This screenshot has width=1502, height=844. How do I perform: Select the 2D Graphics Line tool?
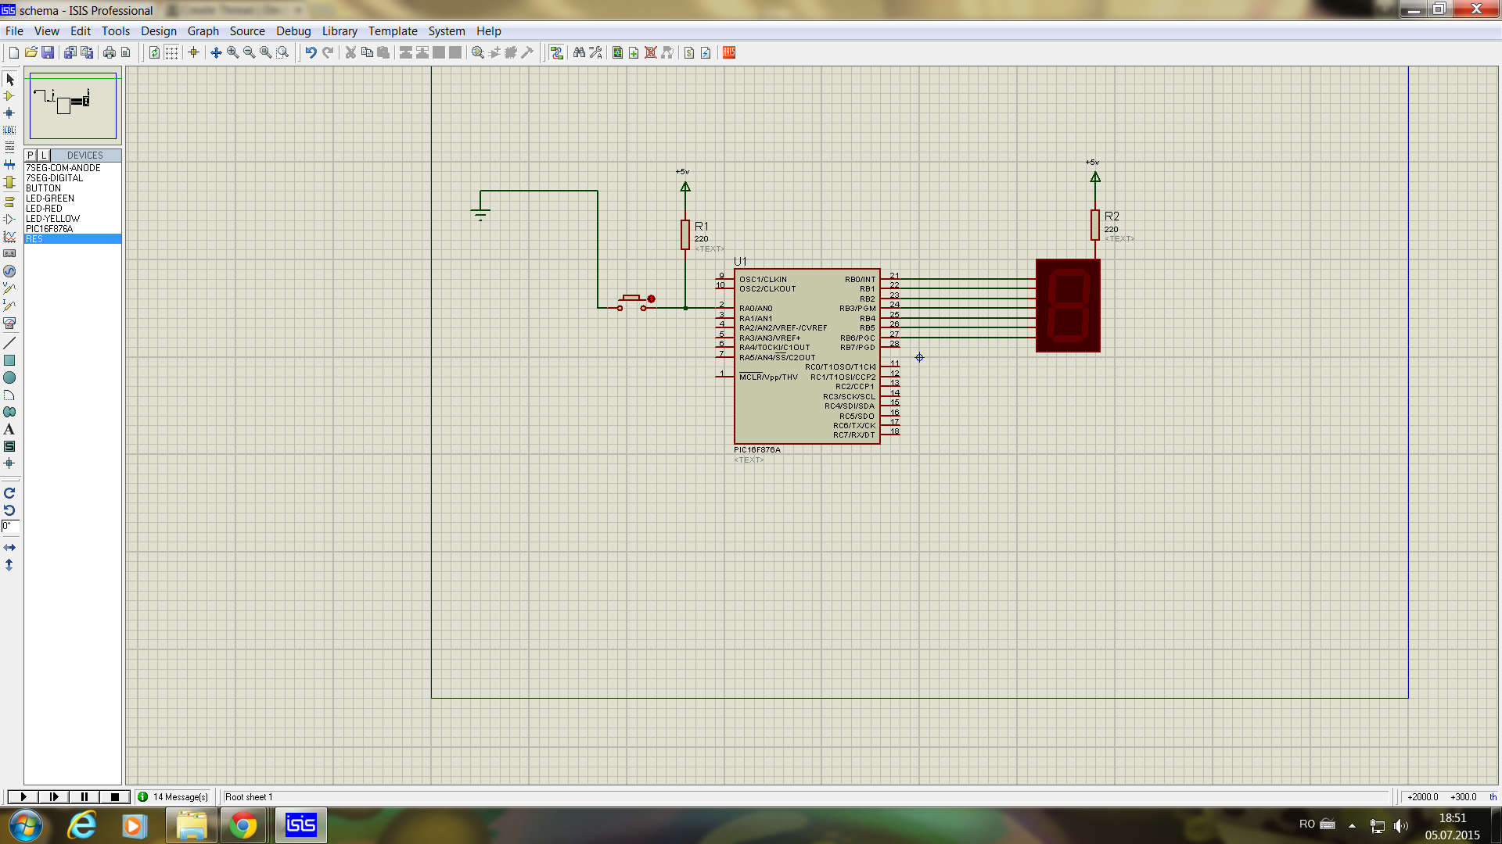click(9, 343)
